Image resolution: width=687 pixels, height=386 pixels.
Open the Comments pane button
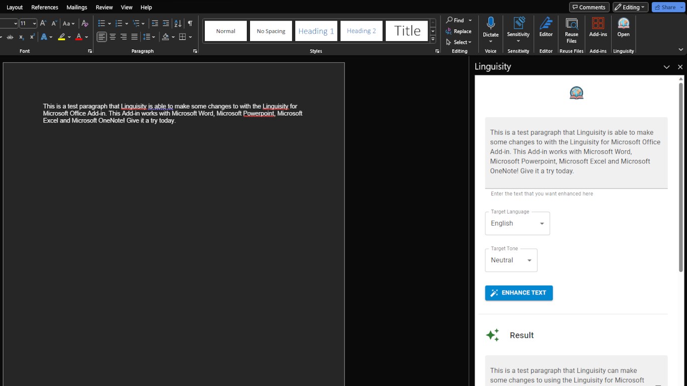pos(589,7)
